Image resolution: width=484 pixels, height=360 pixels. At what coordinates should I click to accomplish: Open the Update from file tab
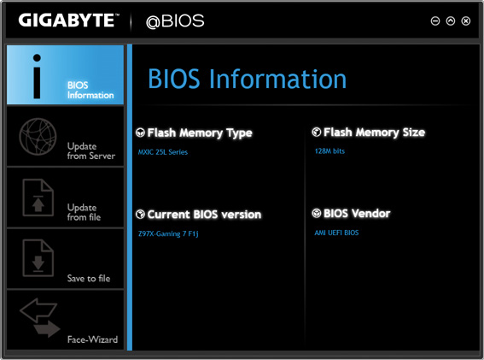coord(65,198)
